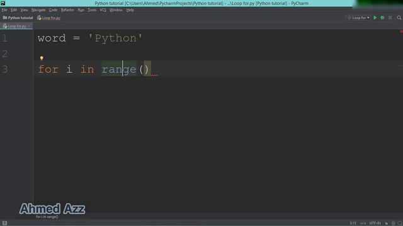Click the stop process icon
This screenshot has height=226, width=403.
click(x=390, y=18)
